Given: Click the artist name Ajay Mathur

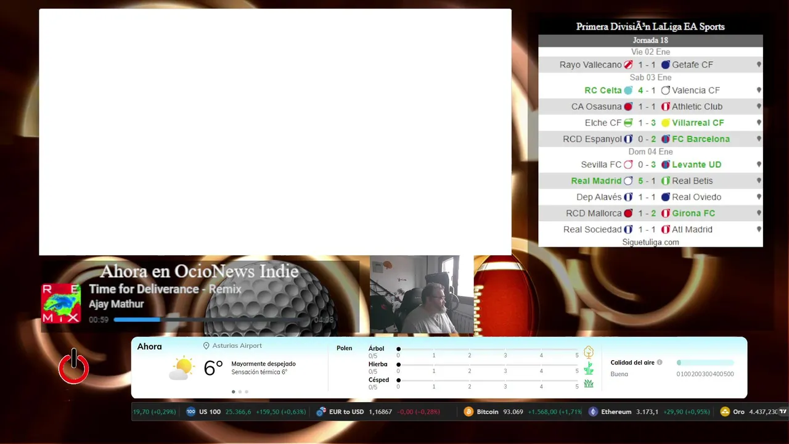Looking at the screenshot, I should coord(117,304).
